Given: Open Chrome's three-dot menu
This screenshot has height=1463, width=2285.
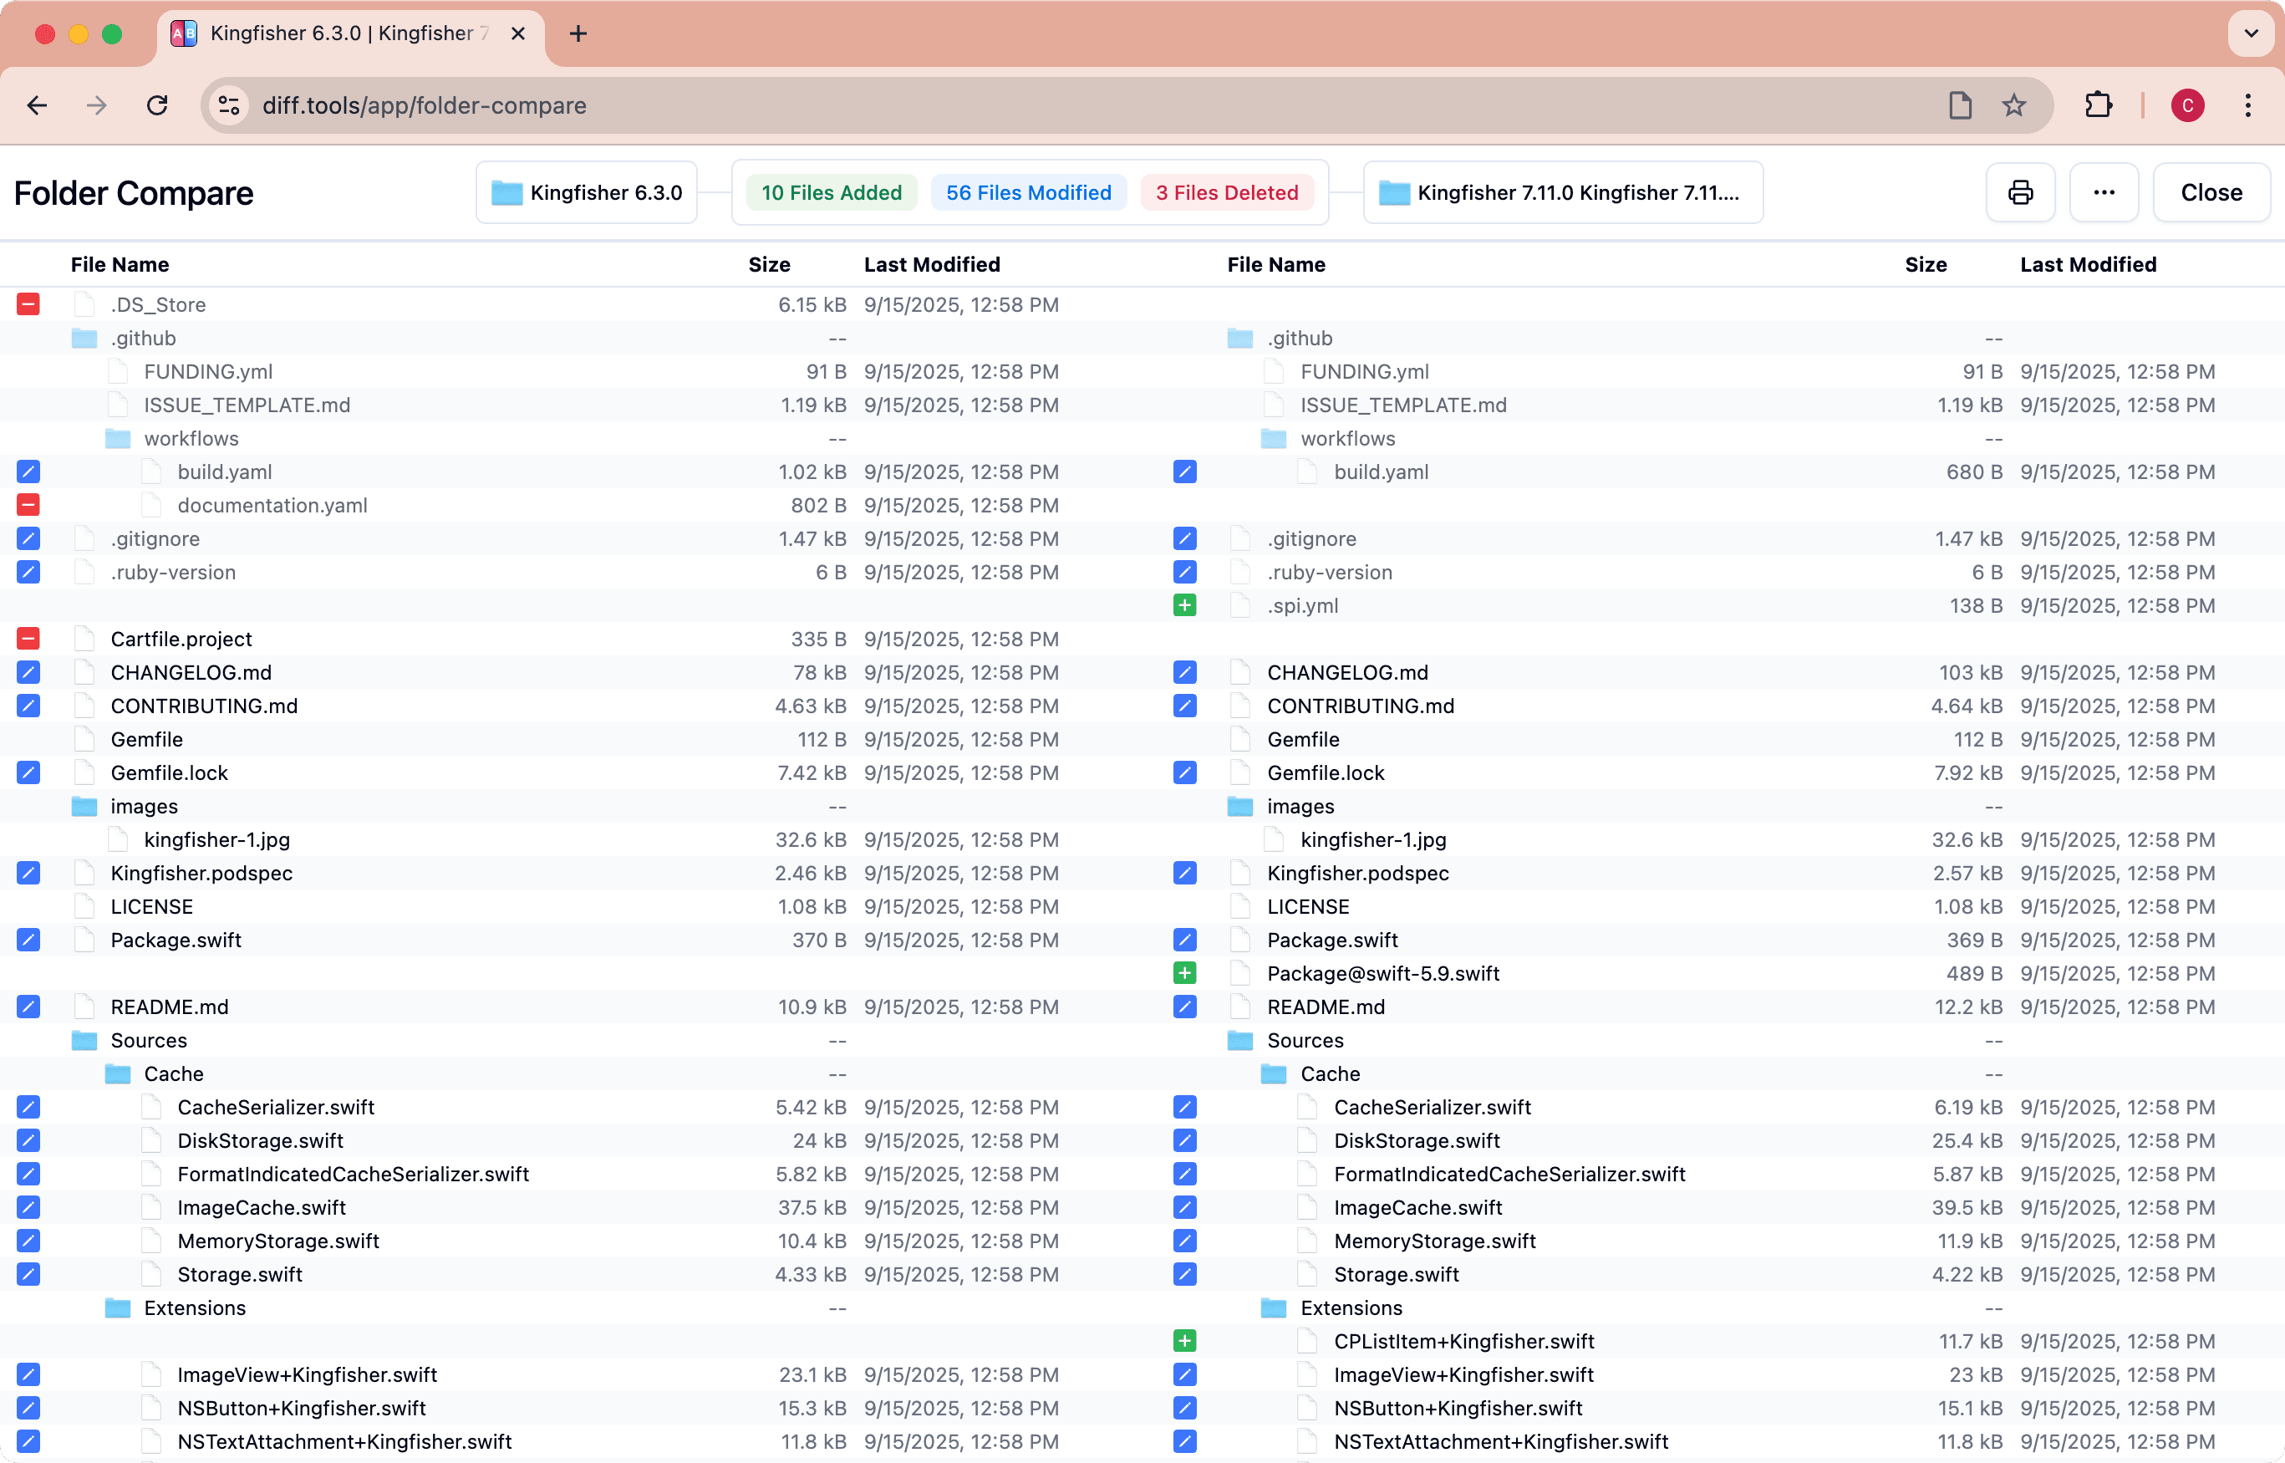Looking at the screenshot, I should point(2249,105).
